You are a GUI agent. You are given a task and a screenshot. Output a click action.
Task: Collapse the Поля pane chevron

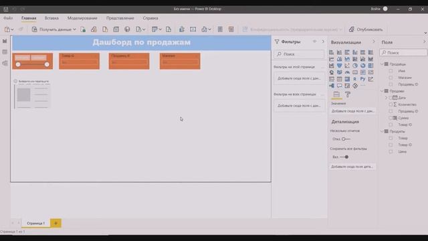425,42
